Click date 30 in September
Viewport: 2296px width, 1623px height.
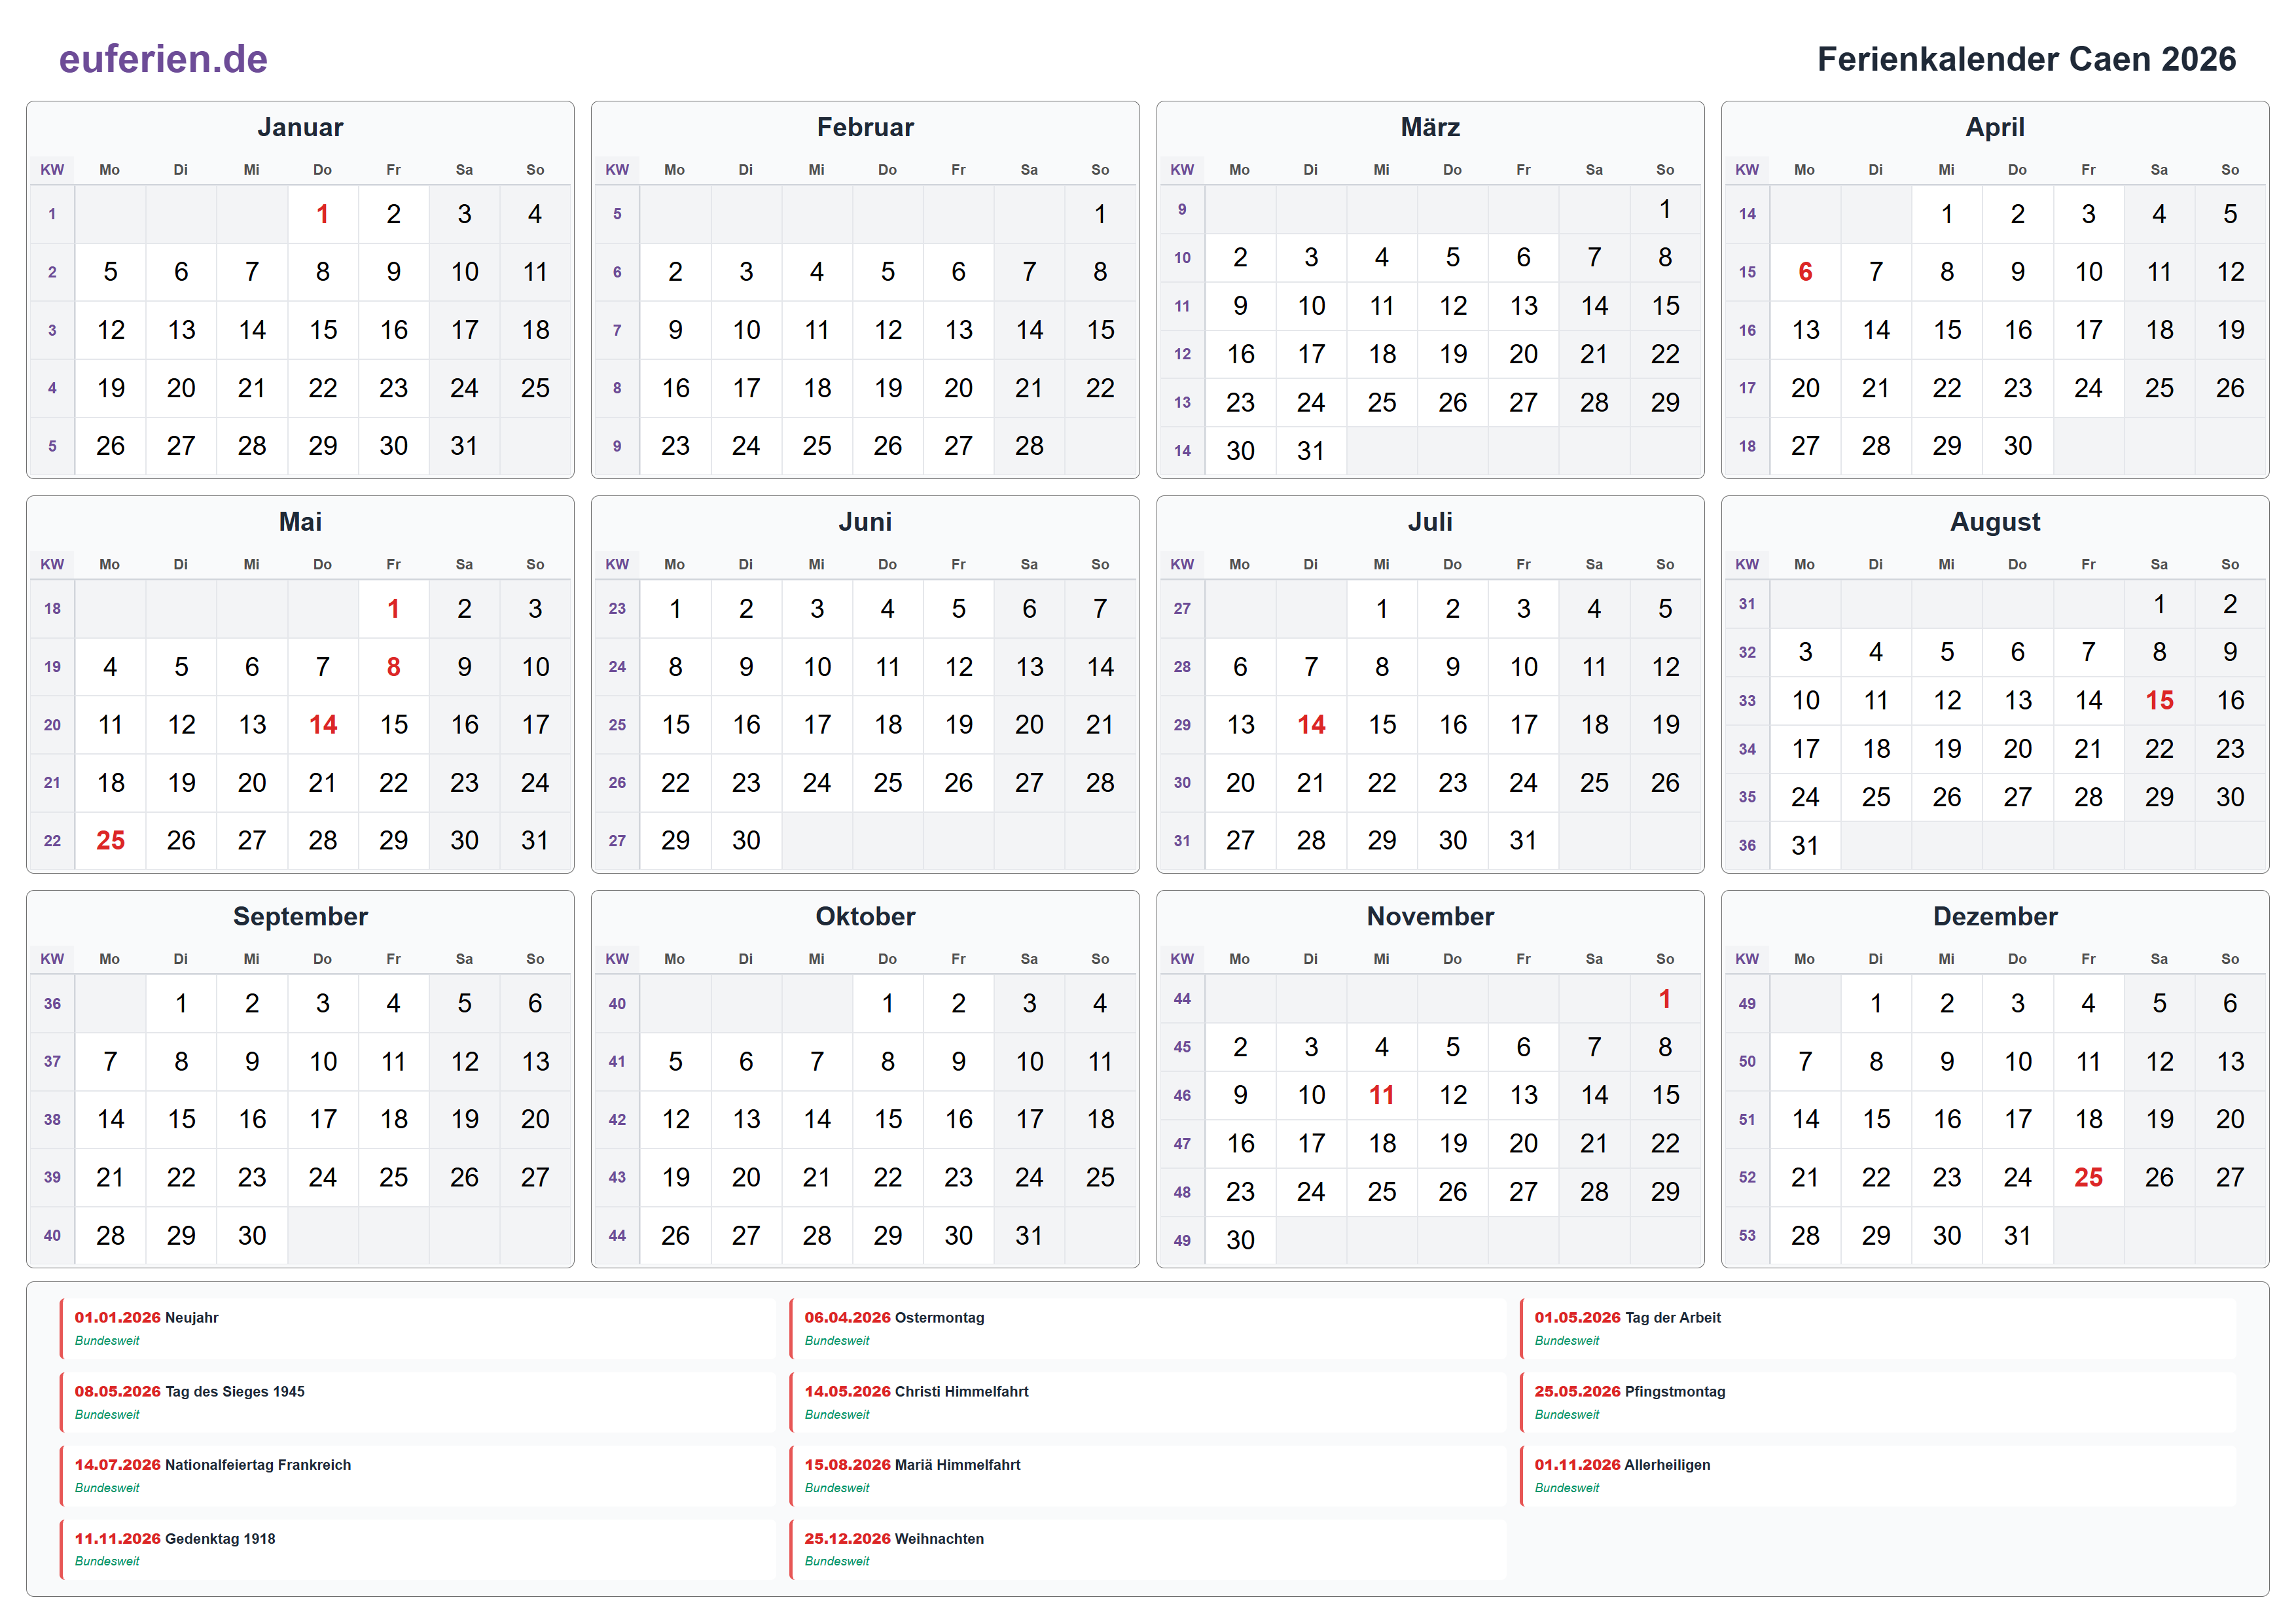coord(252,1236)
